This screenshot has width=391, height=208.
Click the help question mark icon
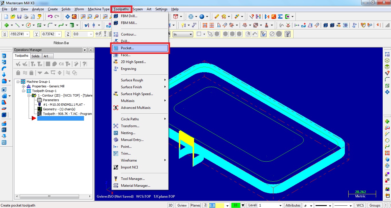click(x=288, y=34)
